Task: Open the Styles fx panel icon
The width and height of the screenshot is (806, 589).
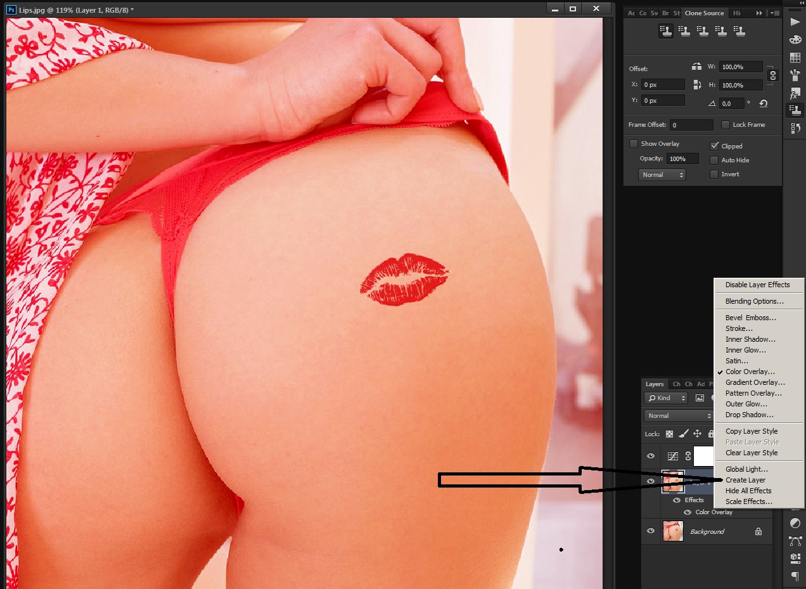Action: (795, 93)
